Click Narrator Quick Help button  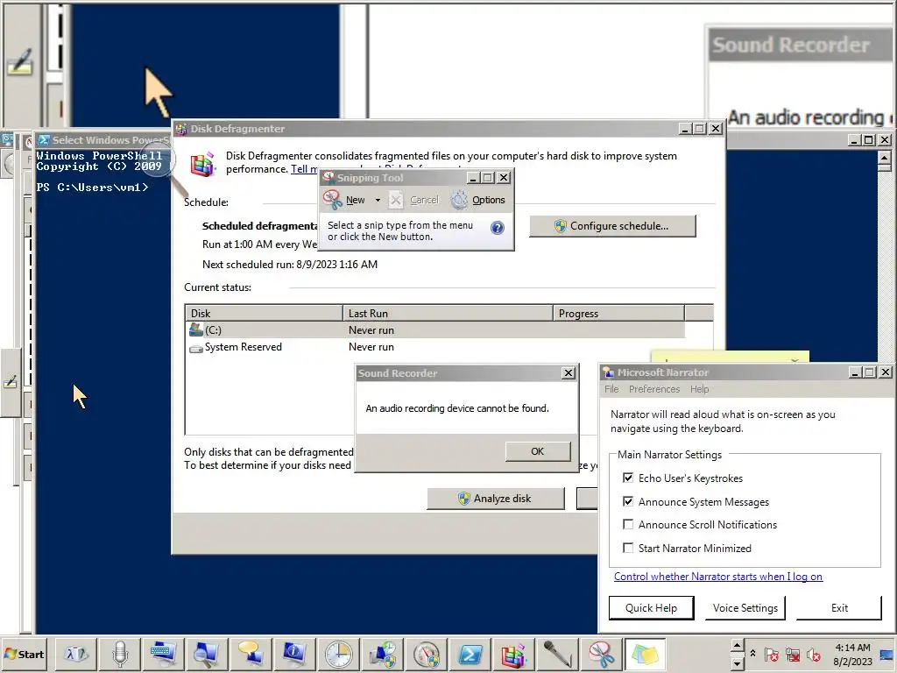[651, 608]
